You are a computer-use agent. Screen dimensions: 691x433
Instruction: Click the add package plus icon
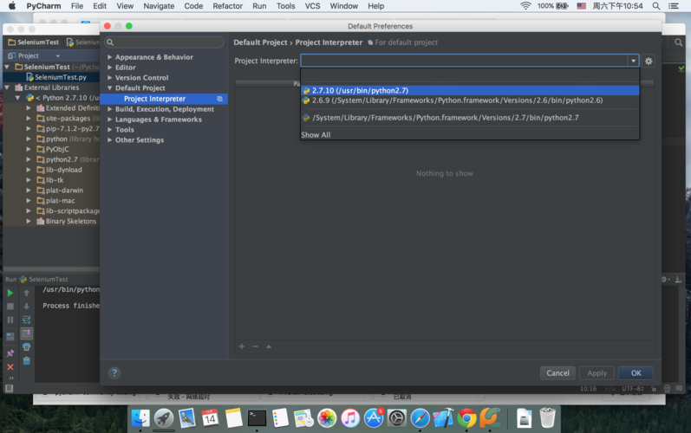click(242, 346)
